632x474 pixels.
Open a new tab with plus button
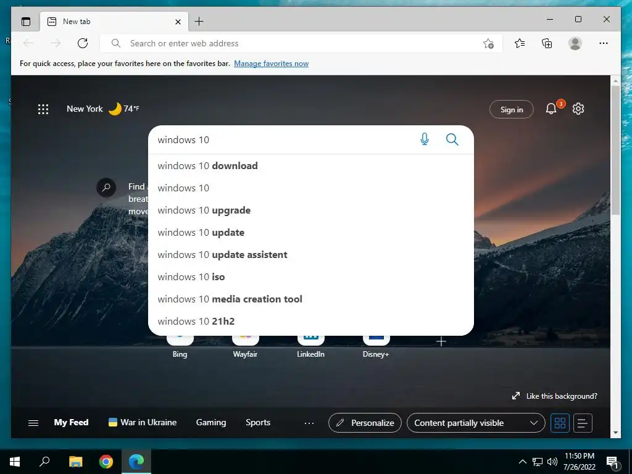click(199, 22)
